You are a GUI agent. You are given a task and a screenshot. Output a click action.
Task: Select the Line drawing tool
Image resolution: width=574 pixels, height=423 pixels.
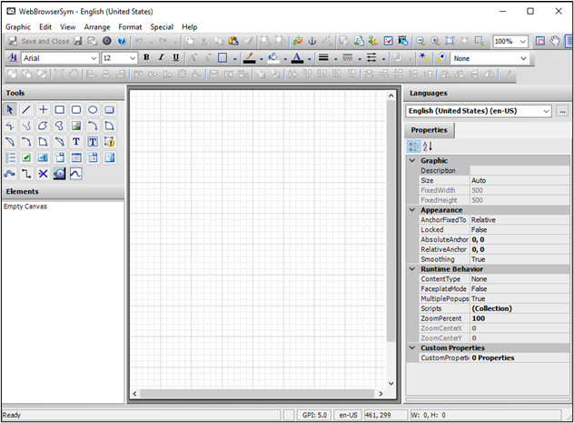[26, 109]
